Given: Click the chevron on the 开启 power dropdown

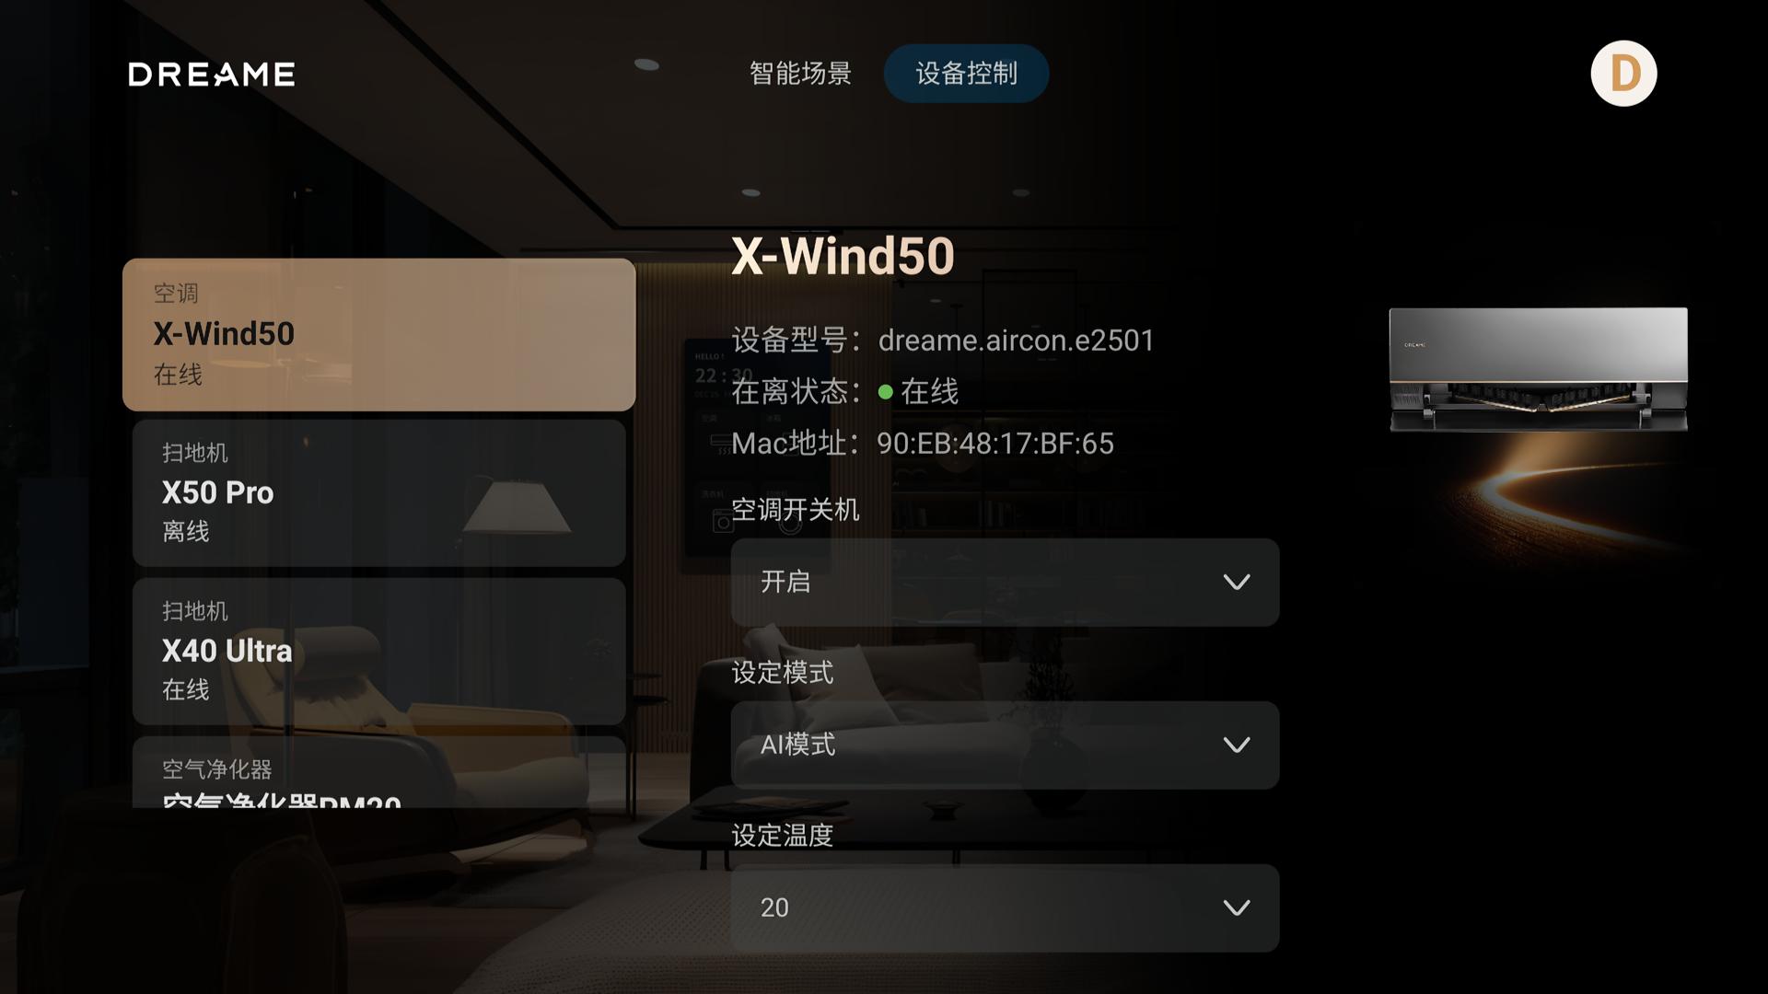Looking at the screenshot, I should pyautogui.click(x=1236, y=583).
